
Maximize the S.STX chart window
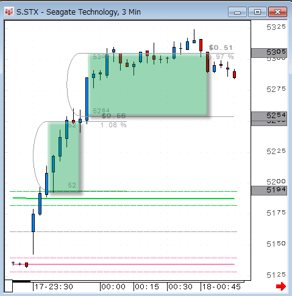(x=257, y=12)
